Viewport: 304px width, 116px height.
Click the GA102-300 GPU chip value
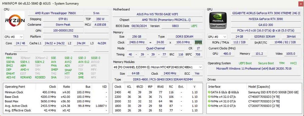coord(266,25)
